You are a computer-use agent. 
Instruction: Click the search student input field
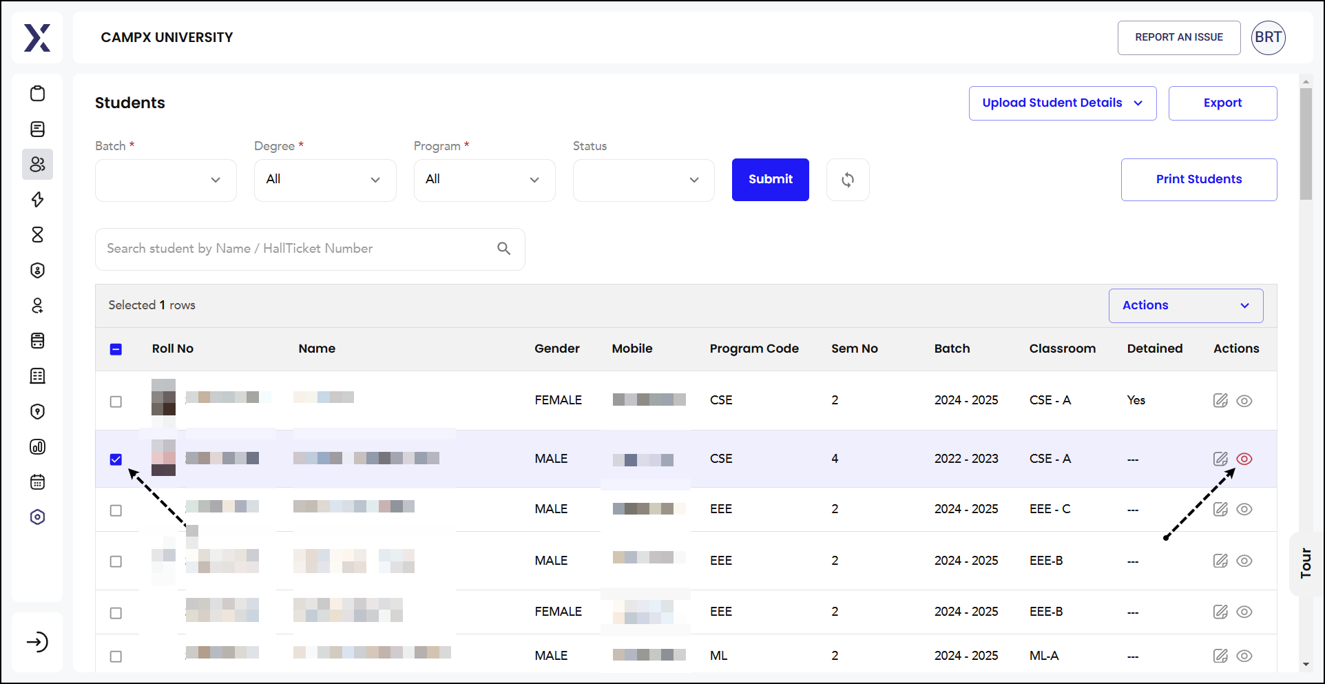point(310,249)
